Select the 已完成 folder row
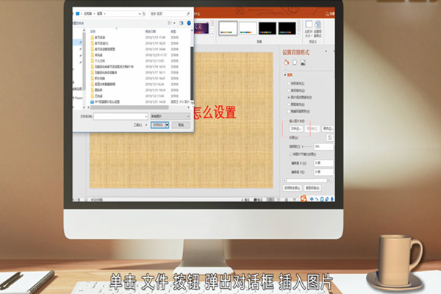This screenshot has width=441, height=294. tap(140, 96)
